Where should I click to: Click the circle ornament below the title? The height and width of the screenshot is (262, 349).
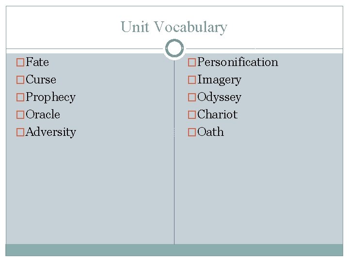pyautogui.click(x=174, y=49)
